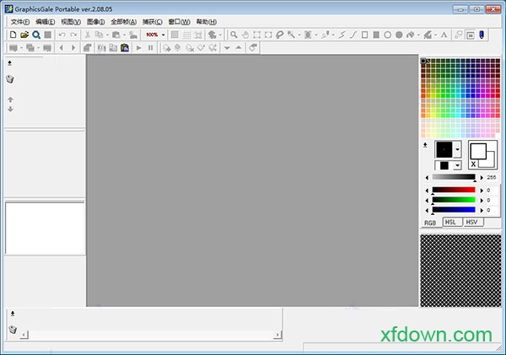Viewport: 506px width, 355px height.
Task: Select the Lasso selection tool
Action: tap(279, 35)
